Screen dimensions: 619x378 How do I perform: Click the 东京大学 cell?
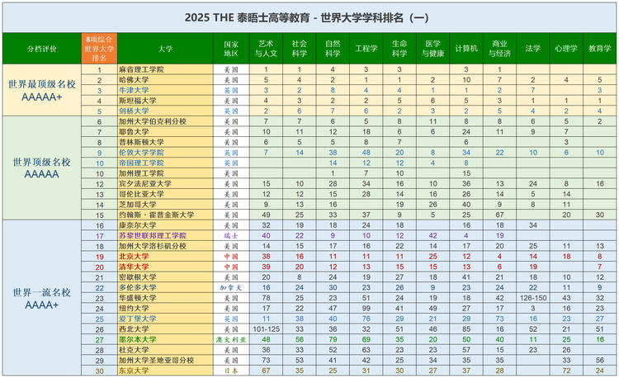click(x=165, y=371)
